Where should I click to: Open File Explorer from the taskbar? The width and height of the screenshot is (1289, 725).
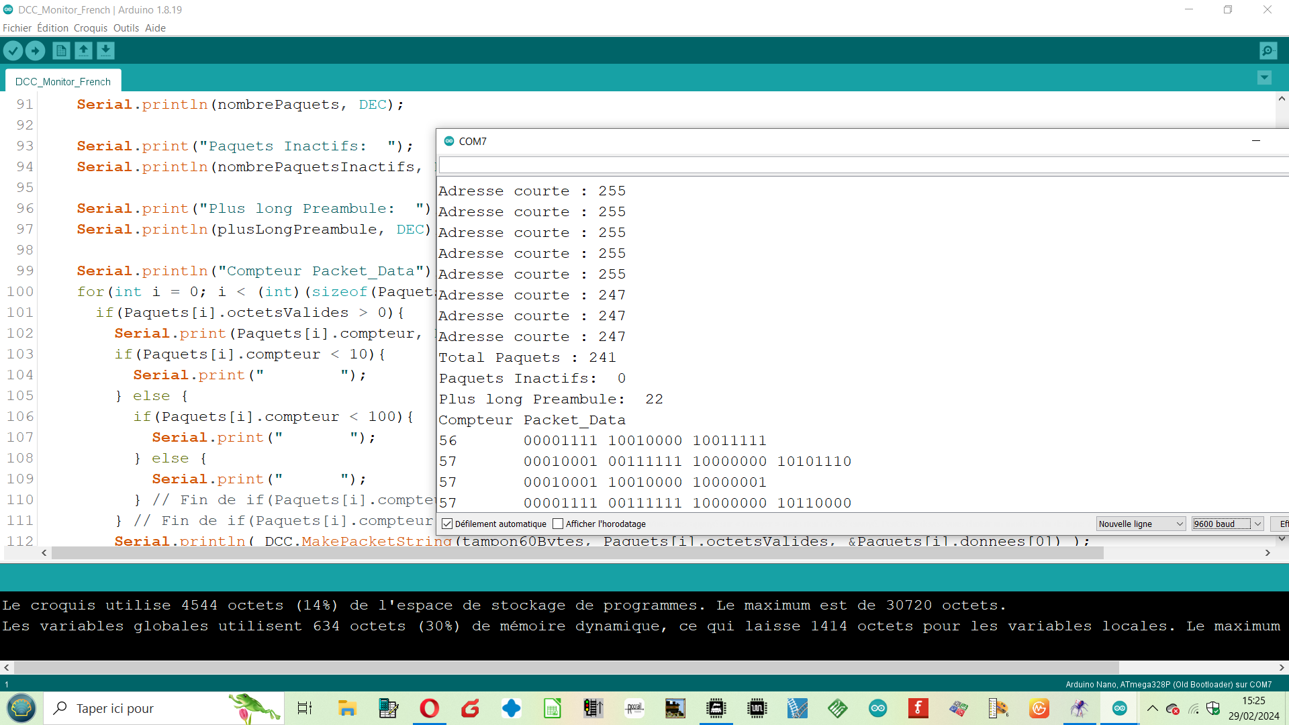(x=346, y=708)
